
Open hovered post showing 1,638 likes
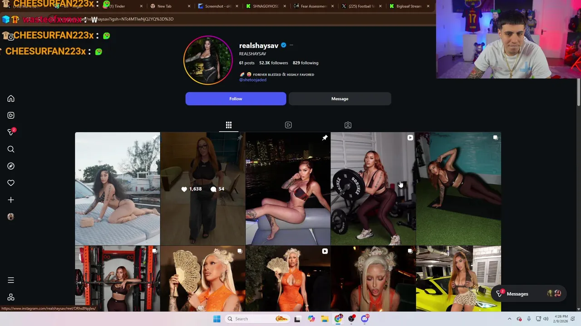coord(203,188)
